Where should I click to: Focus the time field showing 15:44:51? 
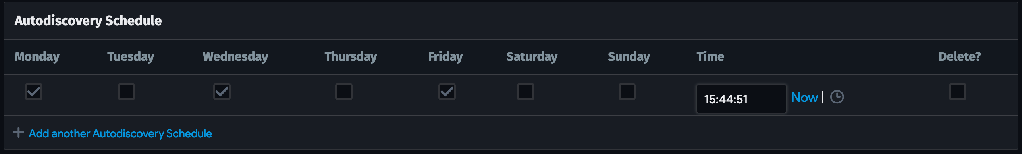click(x=741, y=99)
